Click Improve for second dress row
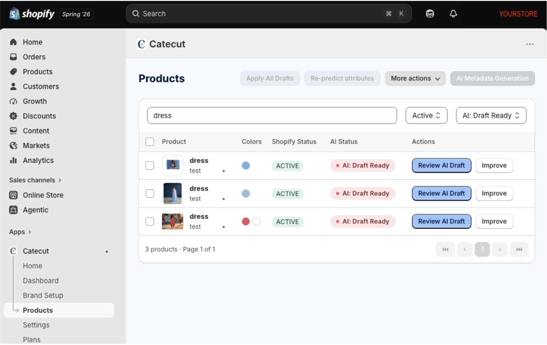The width and height of the screenshot is (547, 345). [494, 194]
